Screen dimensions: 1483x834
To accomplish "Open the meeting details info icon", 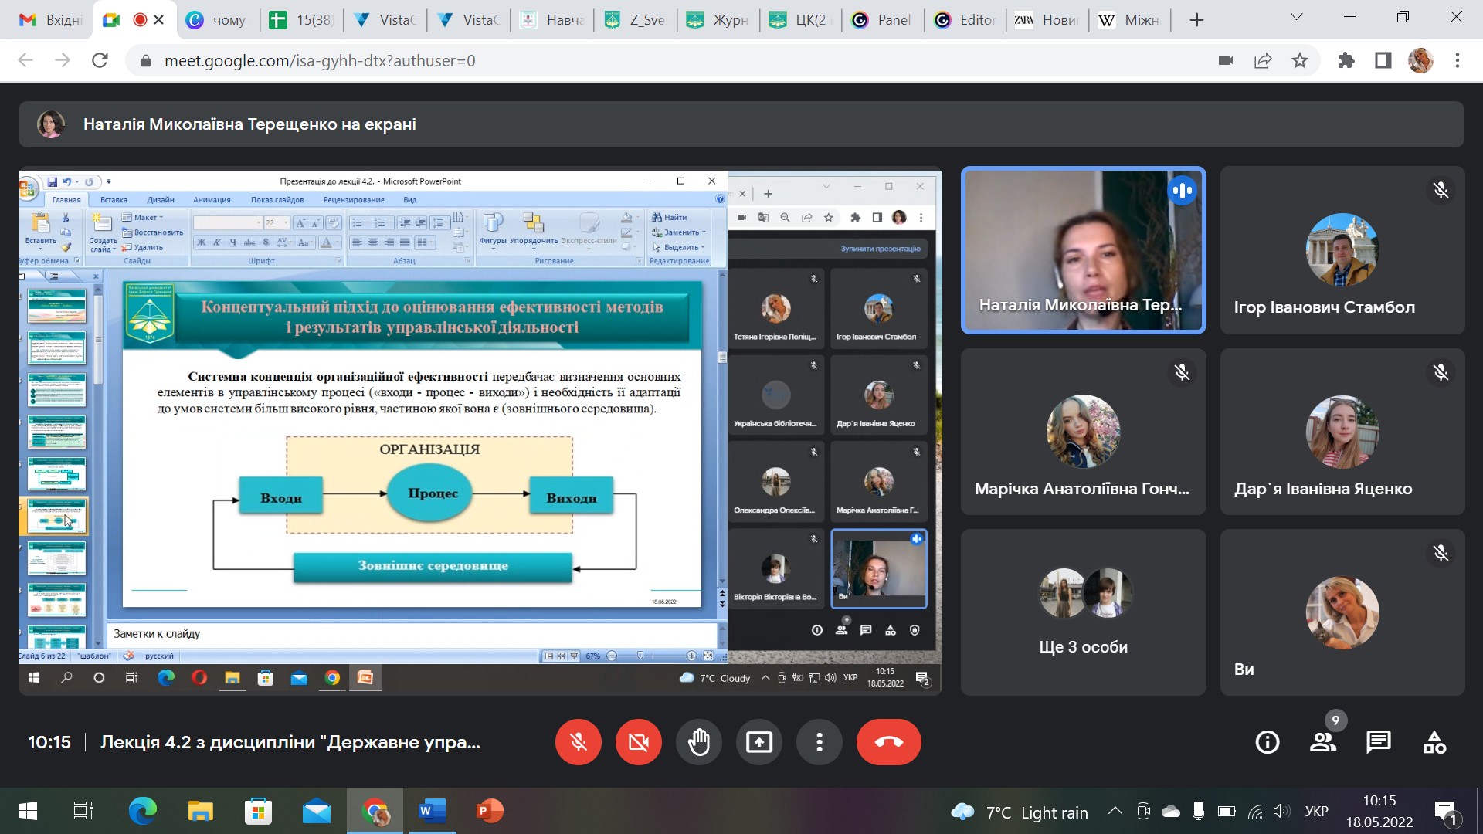I will [x=1268, y=742].
